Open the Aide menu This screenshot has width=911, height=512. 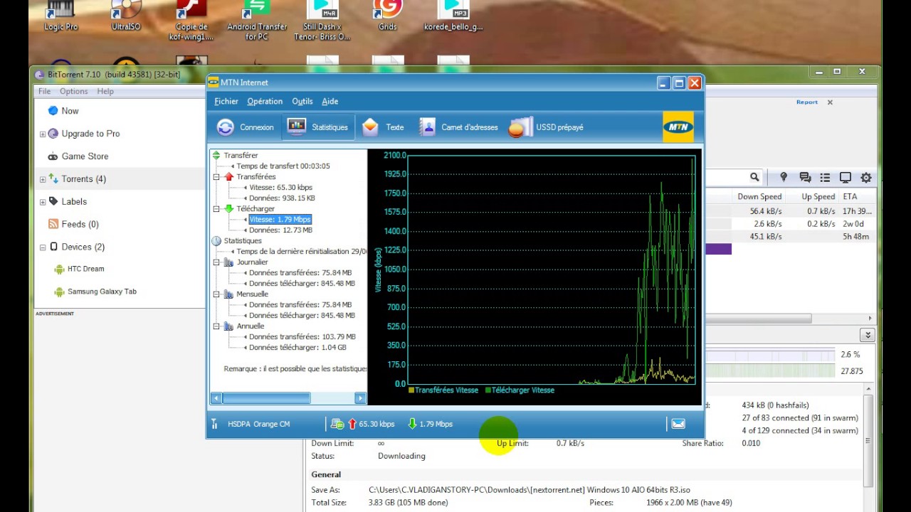(330, 101)
